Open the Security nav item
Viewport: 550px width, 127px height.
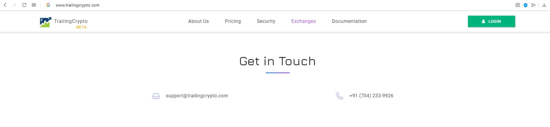(266, 21)
